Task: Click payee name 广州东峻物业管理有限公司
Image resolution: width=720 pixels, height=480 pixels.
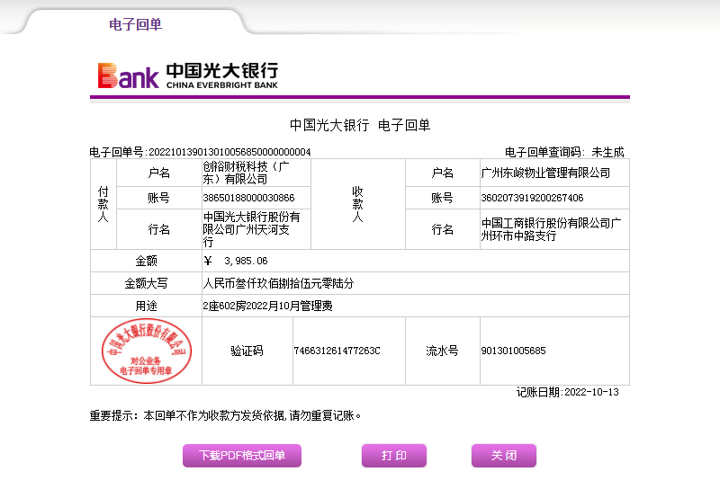Action: pyautogui.click(x=545, y=173)
